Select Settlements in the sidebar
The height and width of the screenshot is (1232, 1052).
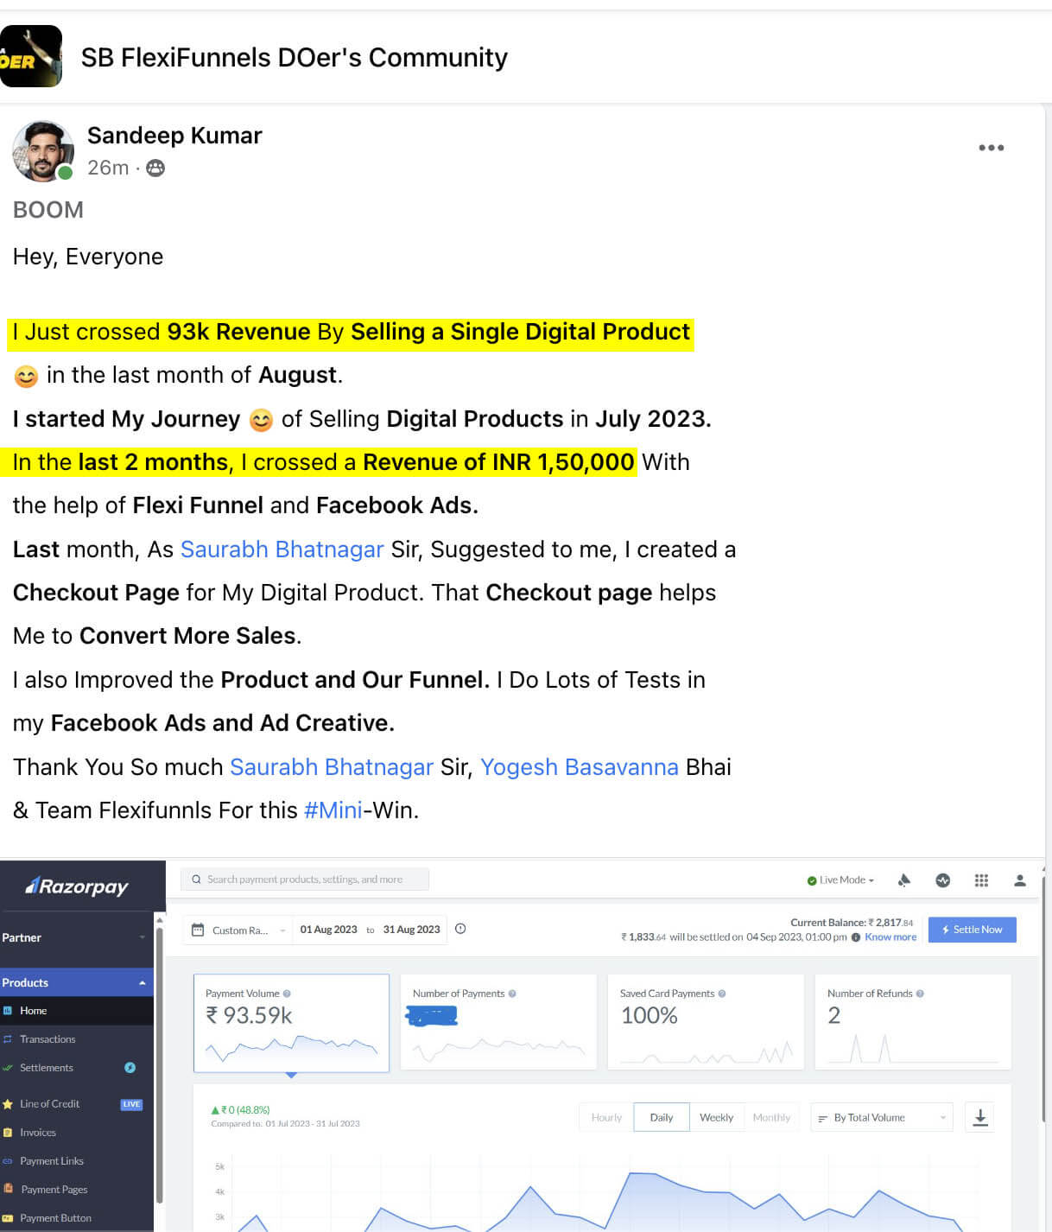[x=48, y=1068]
